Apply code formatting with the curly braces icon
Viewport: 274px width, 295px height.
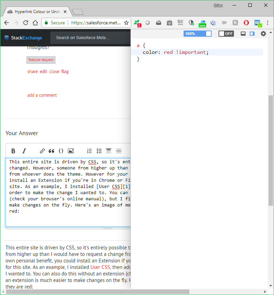coord(61,151)
